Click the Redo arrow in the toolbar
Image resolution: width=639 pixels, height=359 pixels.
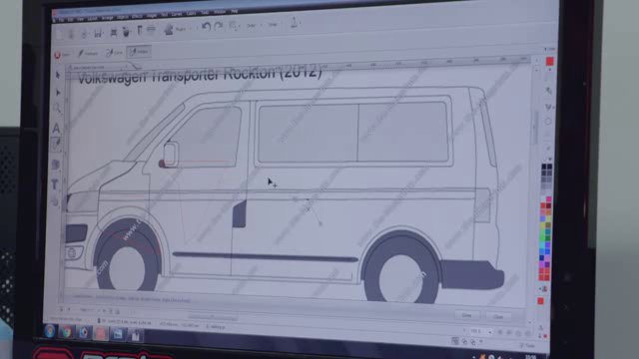click(x=219, y=27)
